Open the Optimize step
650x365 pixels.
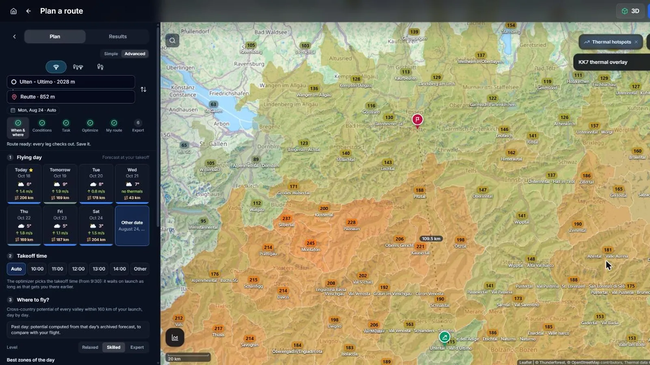tap(90, 126)
